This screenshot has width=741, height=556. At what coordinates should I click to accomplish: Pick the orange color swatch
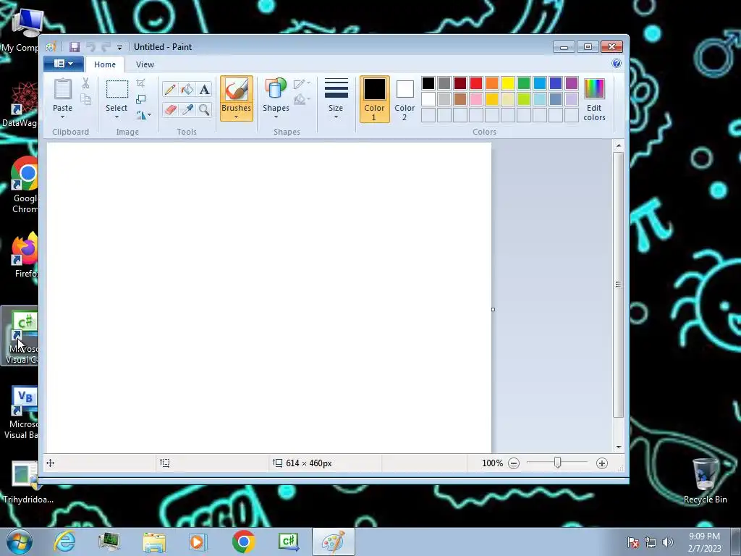[491, 83]
